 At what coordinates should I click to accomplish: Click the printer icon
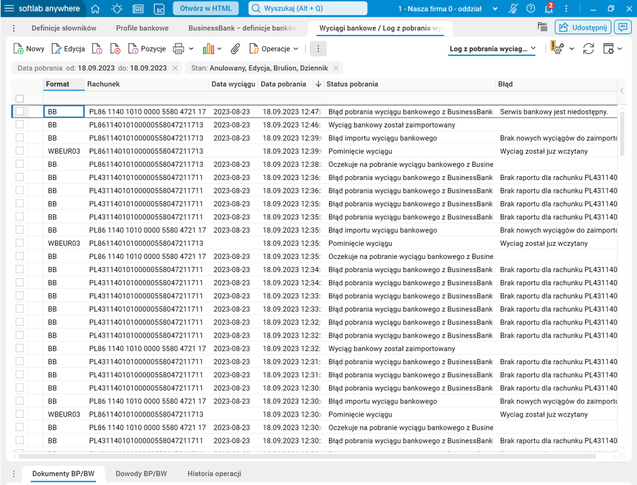[x=178, y=49]
